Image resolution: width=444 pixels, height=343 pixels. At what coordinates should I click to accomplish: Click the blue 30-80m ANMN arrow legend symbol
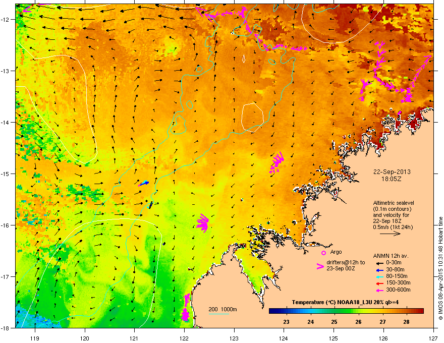pyautogui.click(x=379, y=270)
